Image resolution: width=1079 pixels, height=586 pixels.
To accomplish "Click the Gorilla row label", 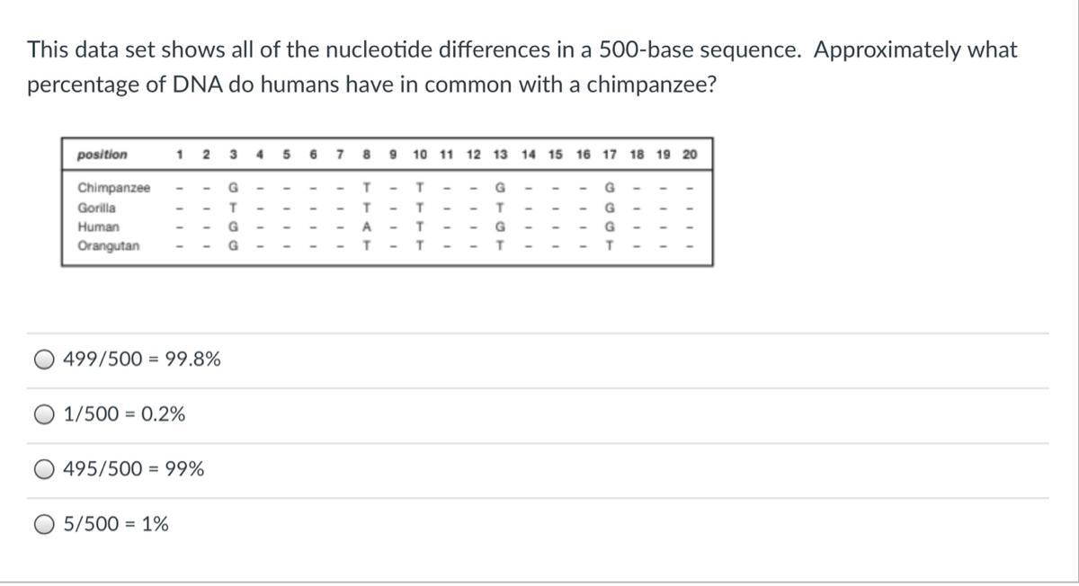I will (96, 208).
